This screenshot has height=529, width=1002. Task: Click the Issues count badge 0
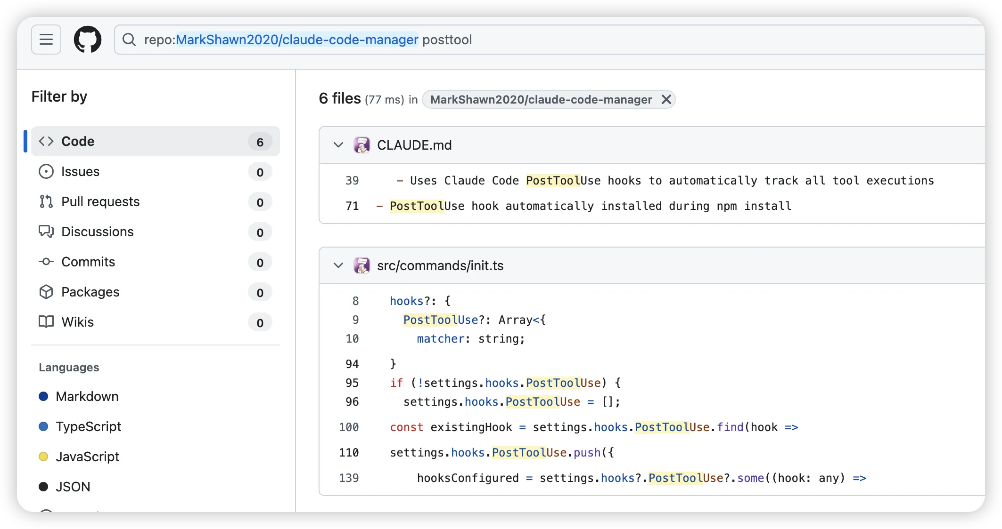click(260, 172)
